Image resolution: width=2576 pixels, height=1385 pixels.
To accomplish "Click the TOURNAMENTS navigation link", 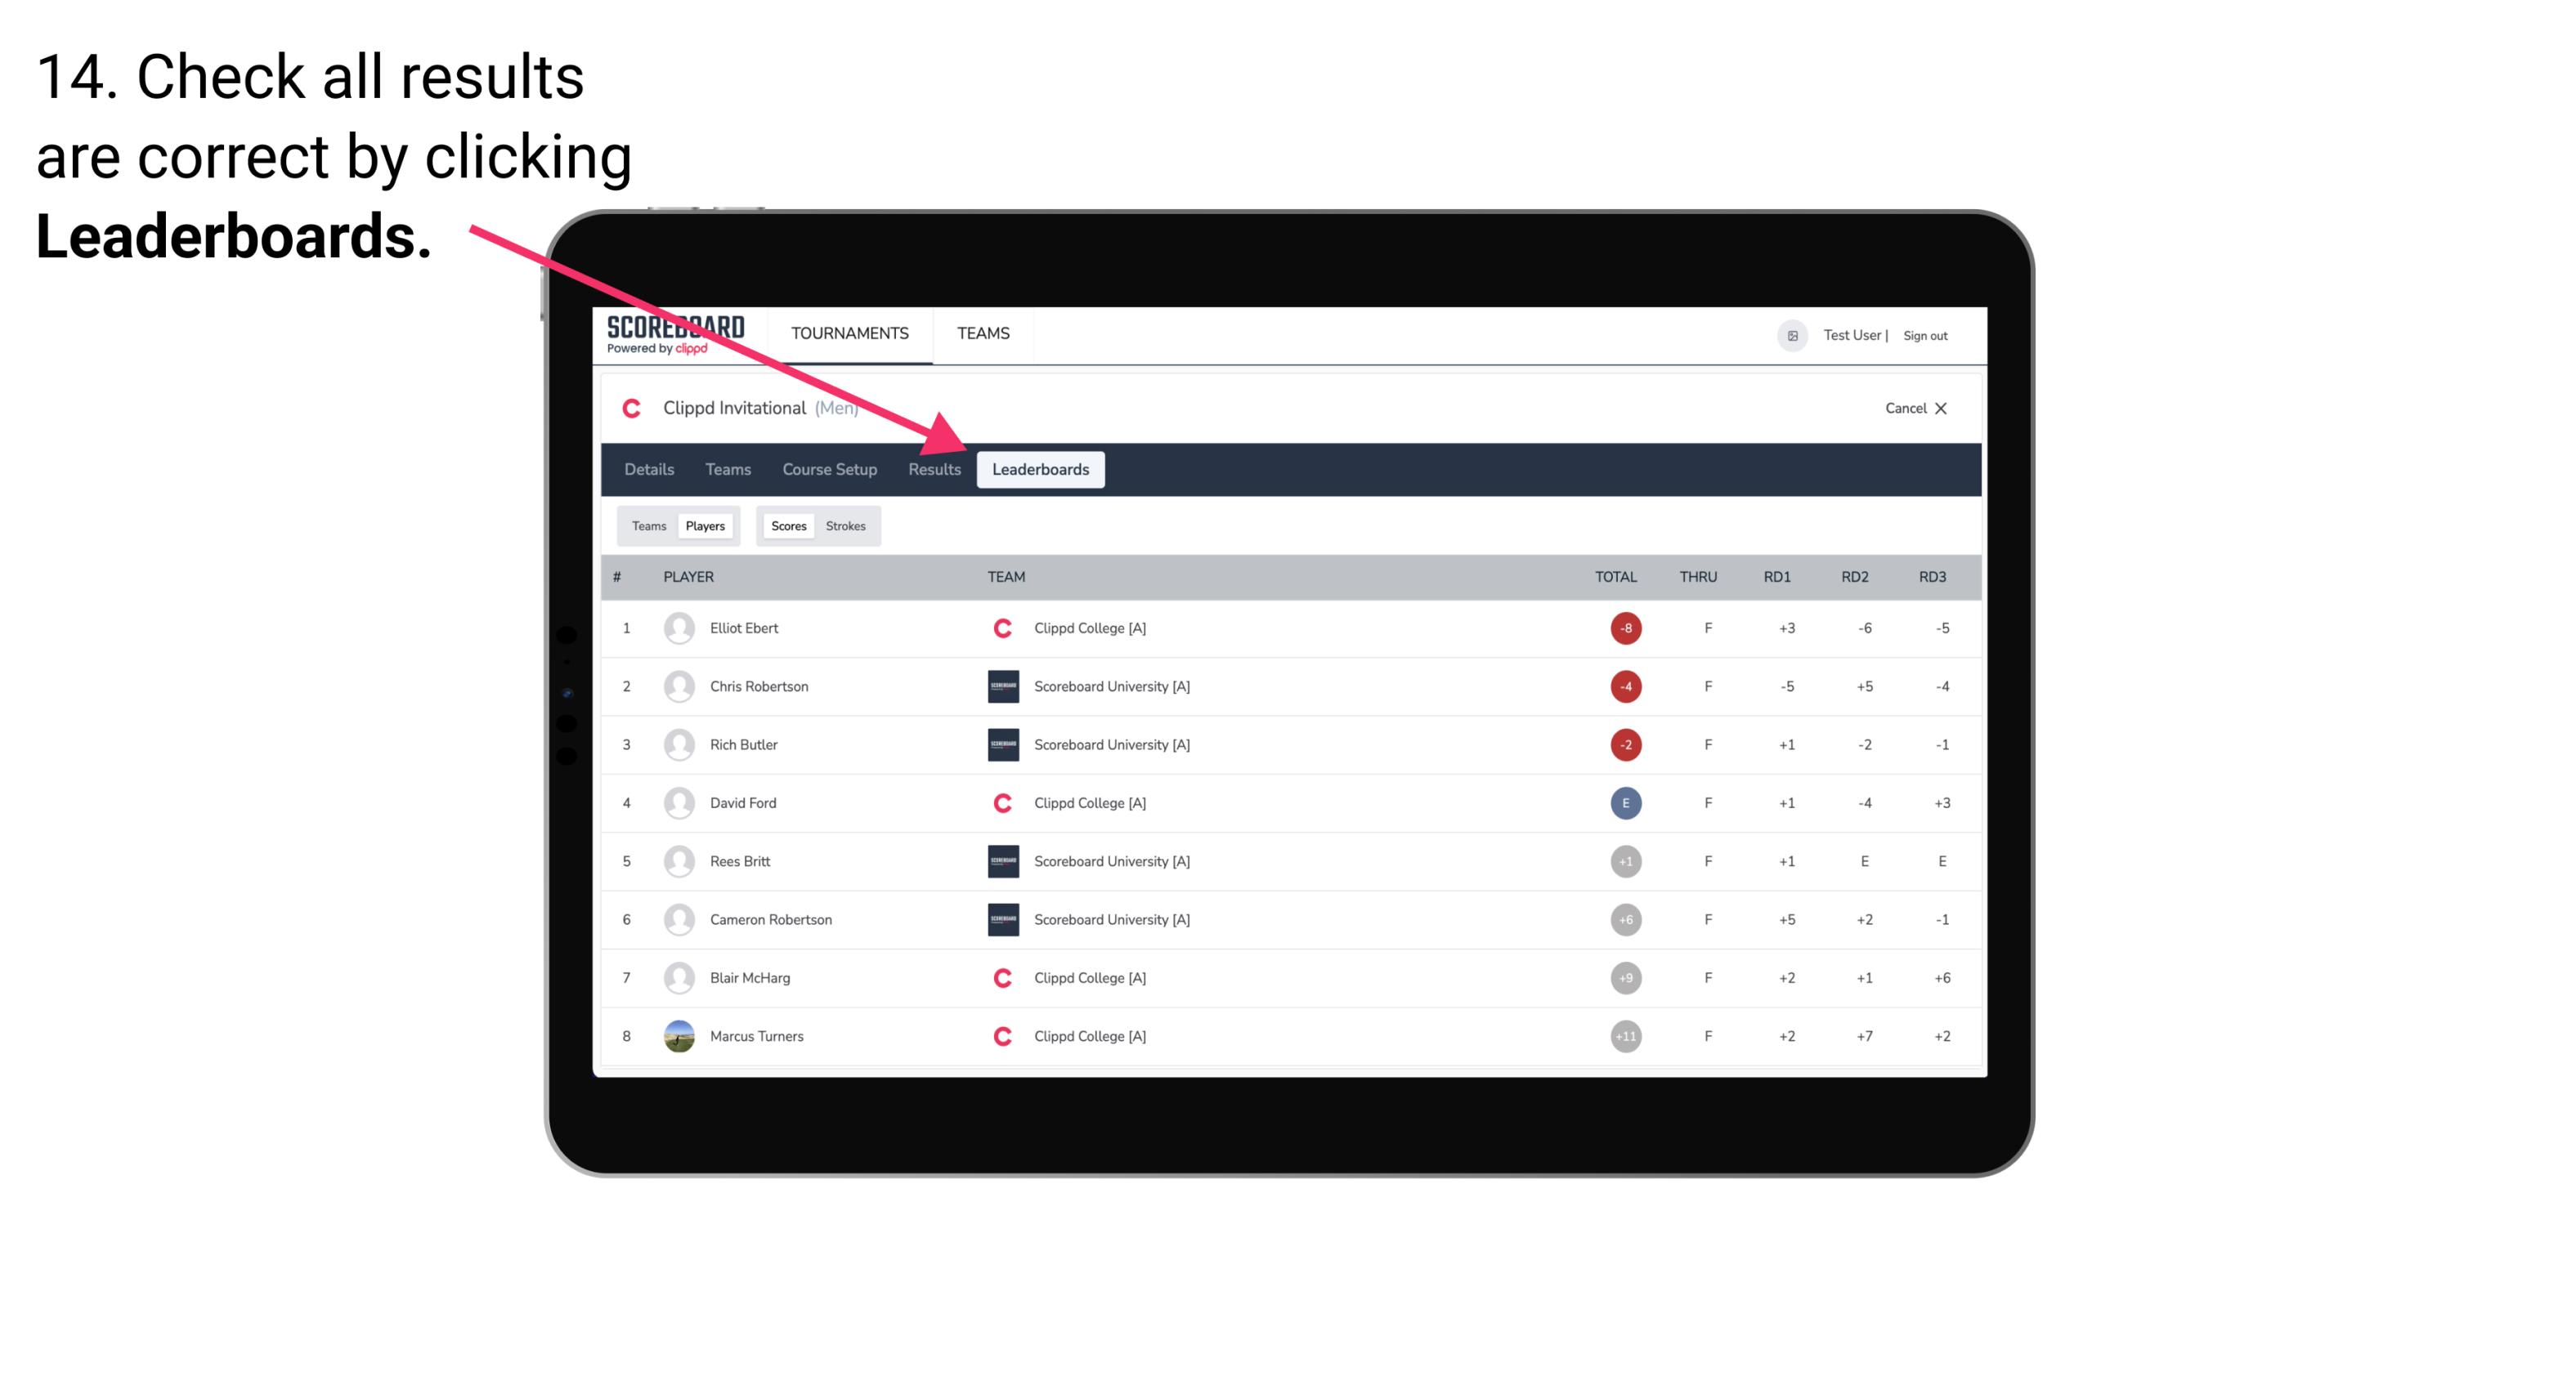I will (x=853, y=333).
